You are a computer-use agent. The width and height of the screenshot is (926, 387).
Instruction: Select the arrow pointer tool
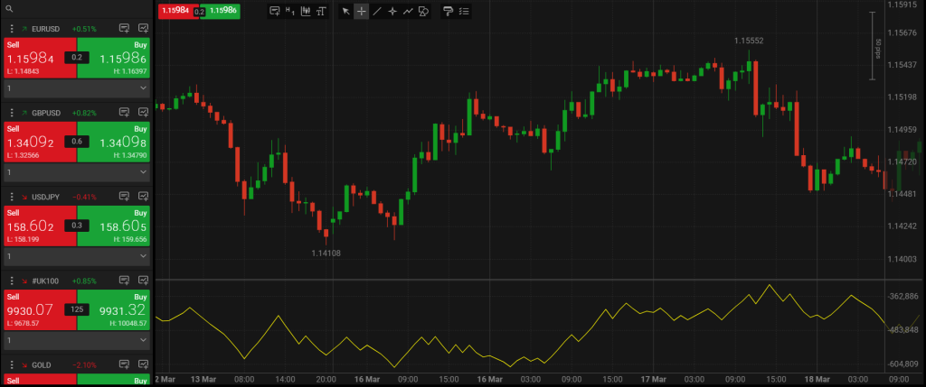[345, 11]
